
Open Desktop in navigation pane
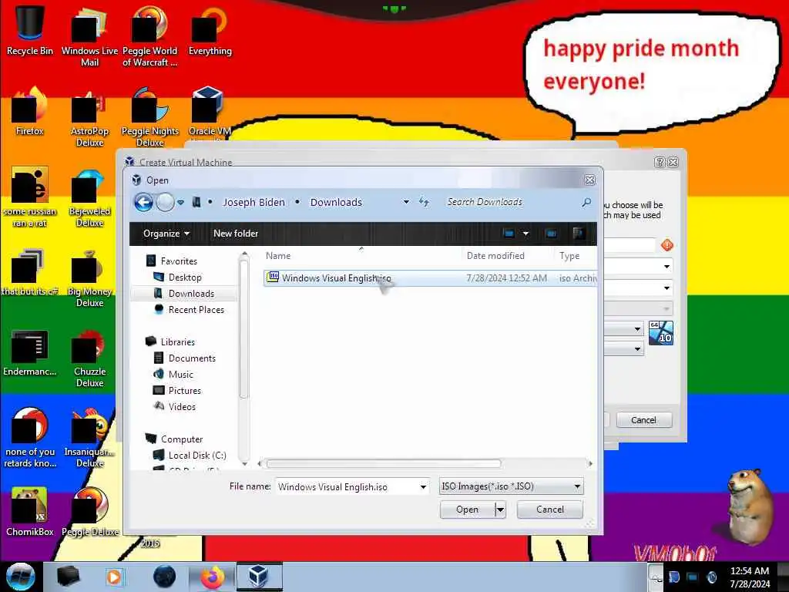pos(185,277)
